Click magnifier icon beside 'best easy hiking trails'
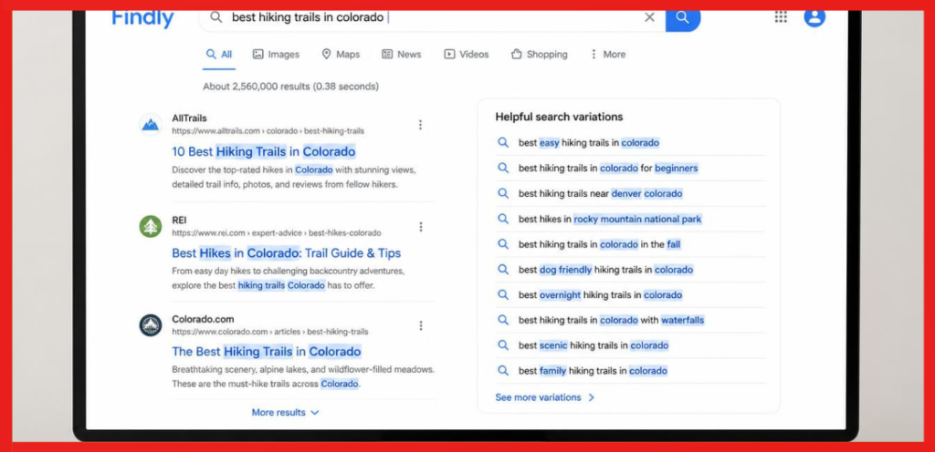This screenshot has height=452, width=935. (503, 143)
